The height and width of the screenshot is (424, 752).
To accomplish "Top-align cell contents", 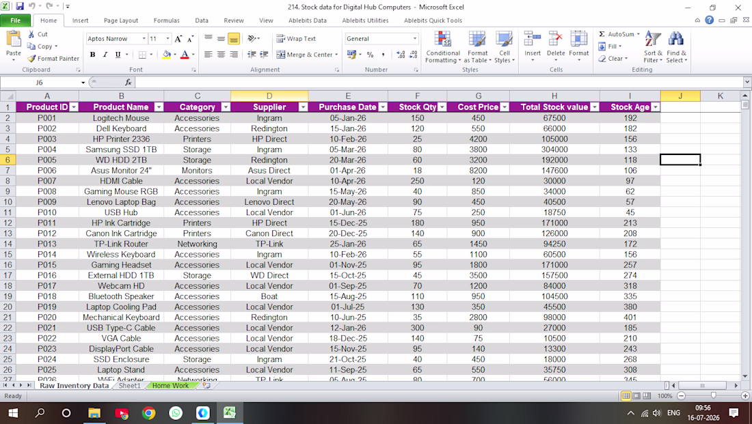I will click(208, 39).
